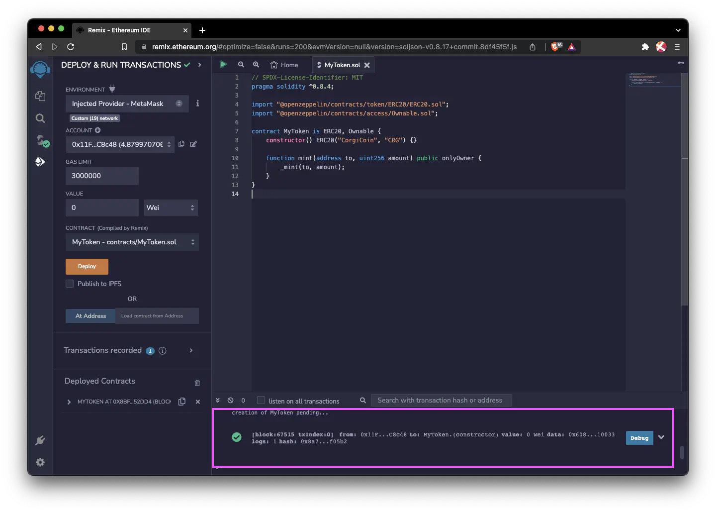Open the Remix home logo icon
The height and width of the screenshot is (512, 716).
click(x=40, y=70)
